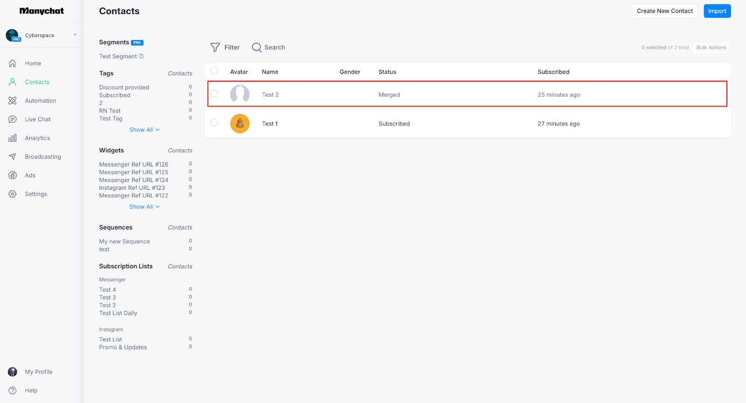
Task: Expand Show All under Widgets
Action: [x=144, y=207]
